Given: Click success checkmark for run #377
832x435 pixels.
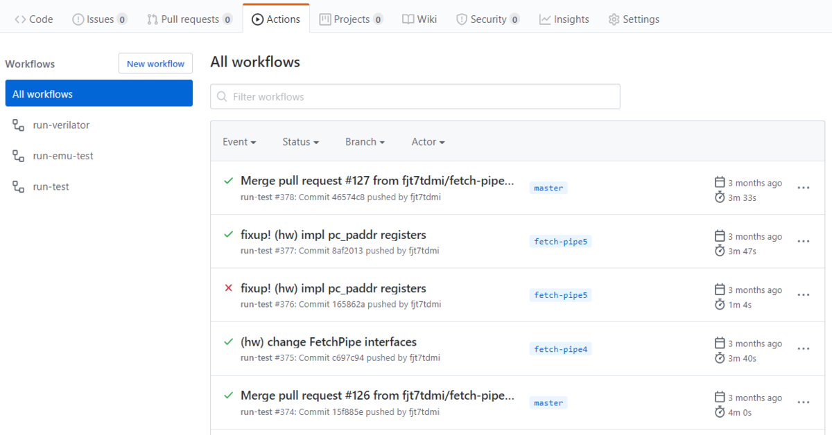Looking at the screenshot, I should [228, 235].
